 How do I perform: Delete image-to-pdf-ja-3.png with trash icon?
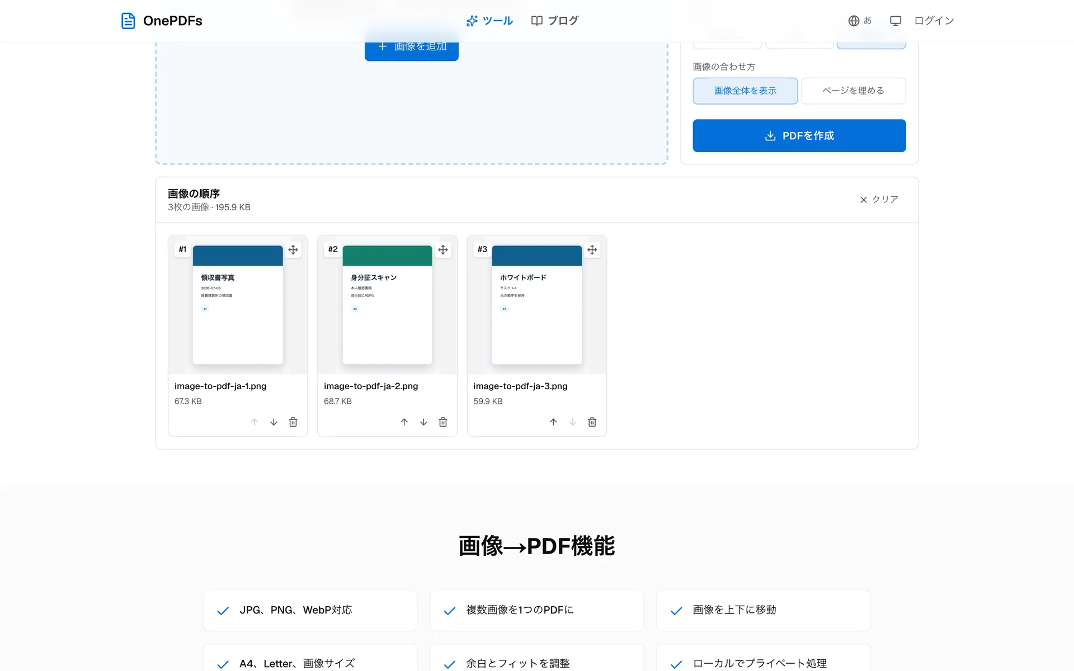[x=592, y=422]
